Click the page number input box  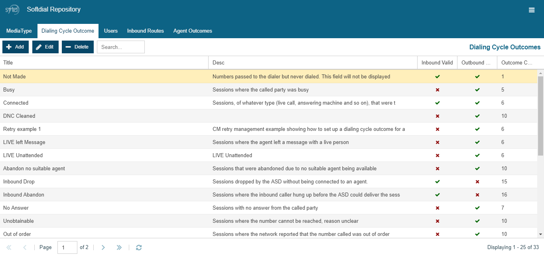(x=67, y=247)
